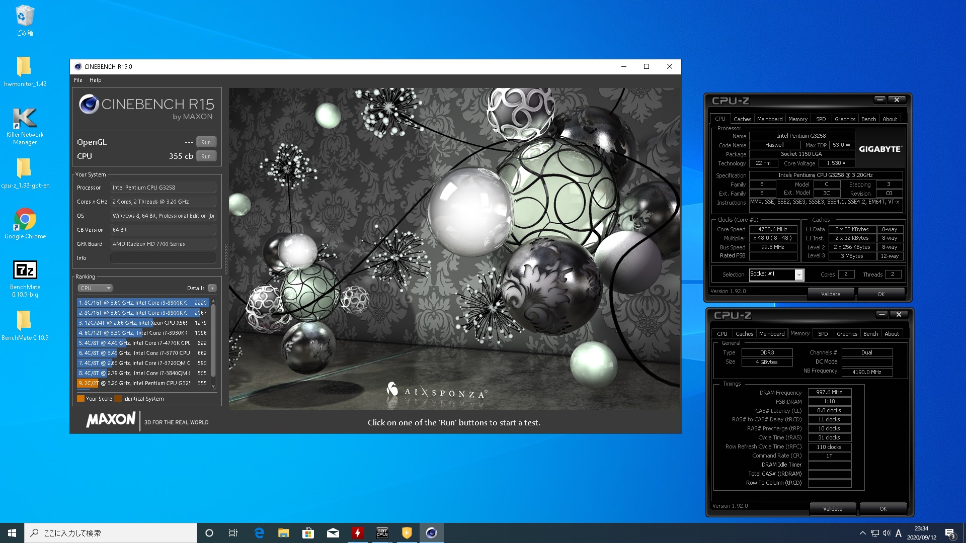This screenshot has height=543, width=966.
Task: Click OK in the bottom CPU-Z window
Action: coord(883,509)
